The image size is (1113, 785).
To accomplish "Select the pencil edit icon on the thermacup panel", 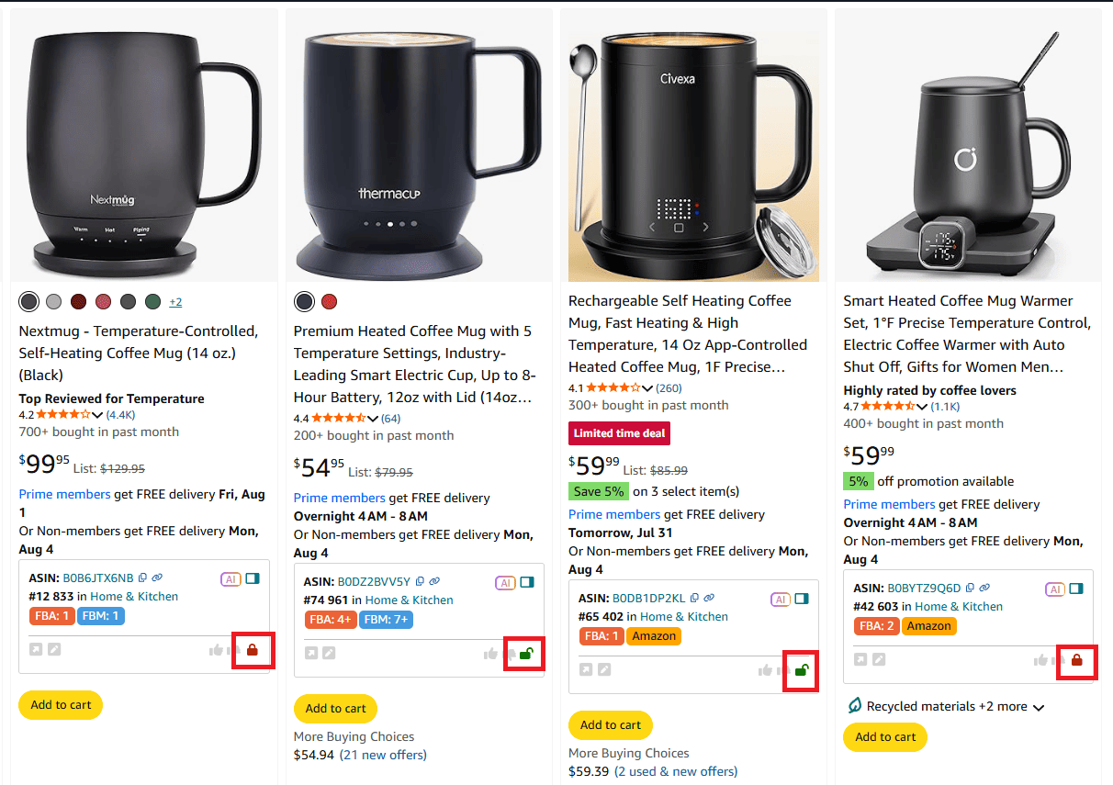I will click(329, 652).
